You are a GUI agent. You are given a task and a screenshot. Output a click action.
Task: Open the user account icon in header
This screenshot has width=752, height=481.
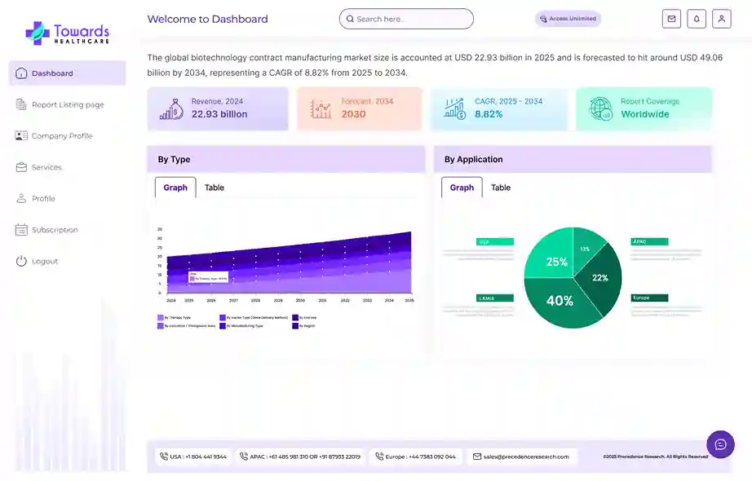(x=721, y=19)
